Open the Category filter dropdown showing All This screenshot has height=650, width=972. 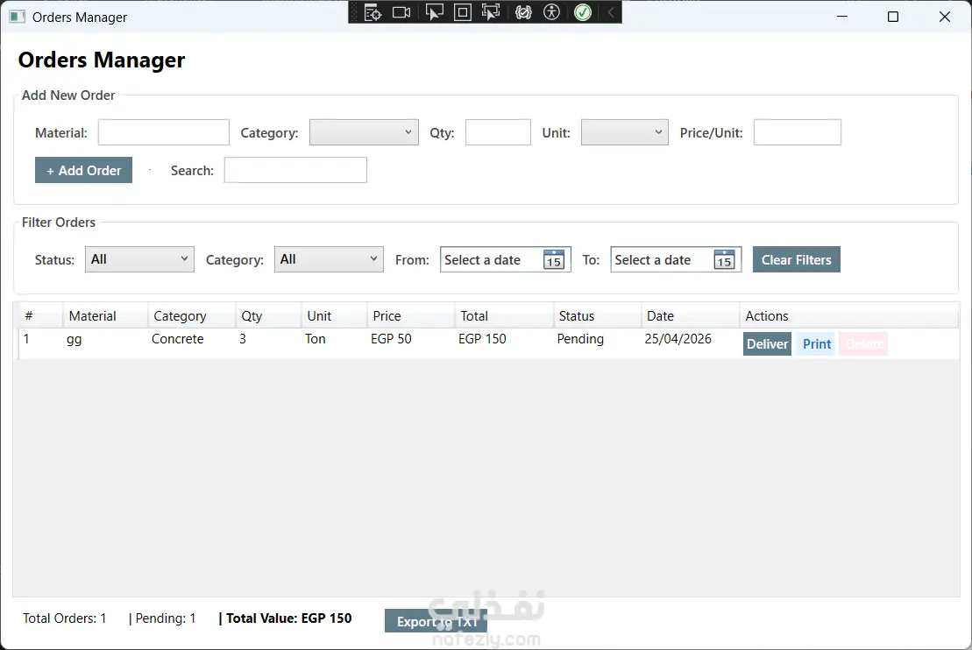330,259
